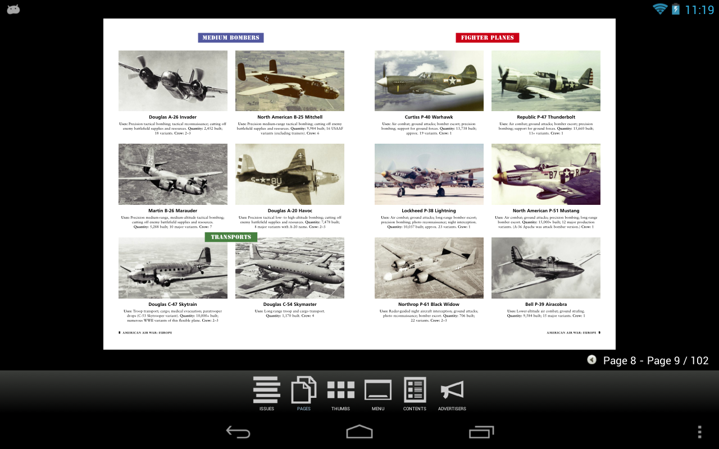Open the Contents icon
Screen dimensions: 719x449
coord(415,394)
